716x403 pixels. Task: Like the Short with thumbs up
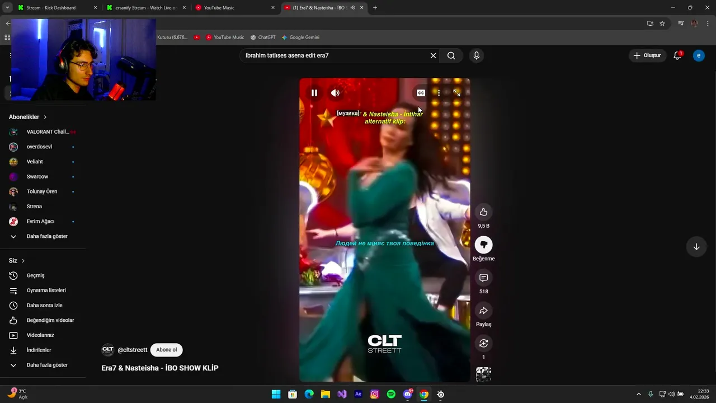483,212
